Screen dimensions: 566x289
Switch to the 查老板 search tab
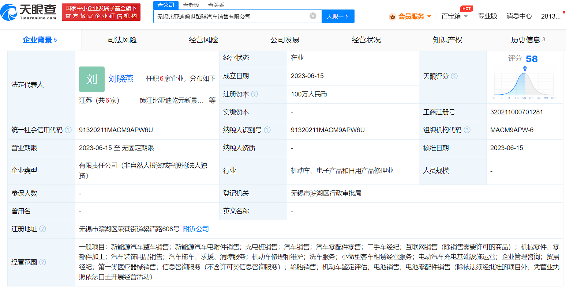tap(191, 5)
